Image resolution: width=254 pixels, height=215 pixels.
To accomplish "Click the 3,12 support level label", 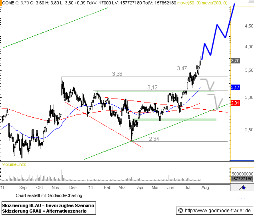I will (152, 87).
